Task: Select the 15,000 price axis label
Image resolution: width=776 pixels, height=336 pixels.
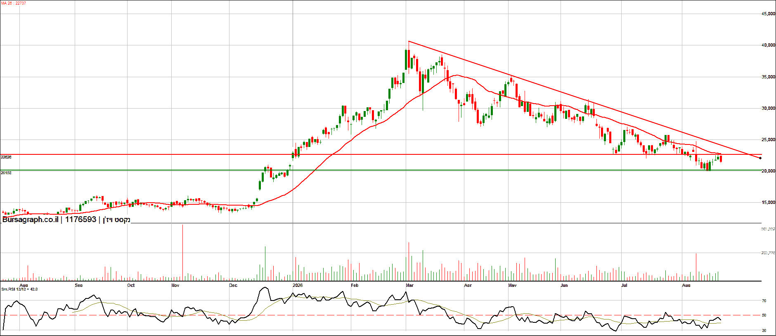Action: [x=768, y=203]
